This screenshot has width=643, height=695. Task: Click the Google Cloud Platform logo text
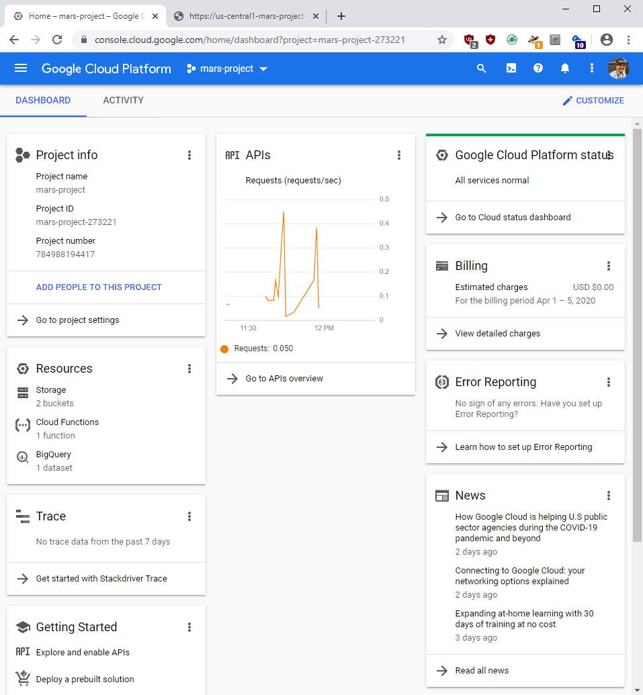pyautogui.click(x=106, y=68)
